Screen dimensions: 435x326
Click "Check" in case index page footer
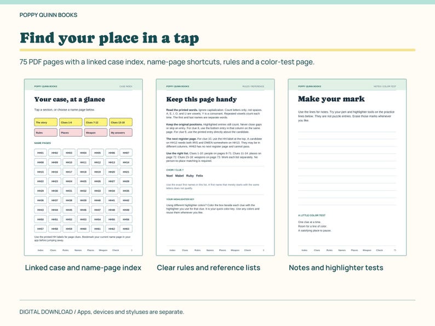pos(116,250)
